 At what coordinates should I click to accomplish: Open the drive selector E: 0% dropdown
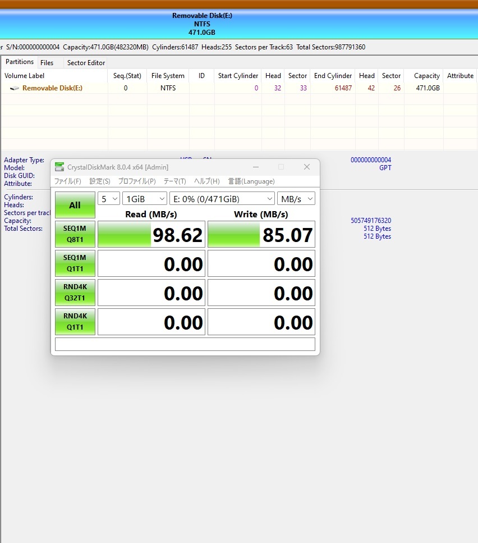[222, 199]
